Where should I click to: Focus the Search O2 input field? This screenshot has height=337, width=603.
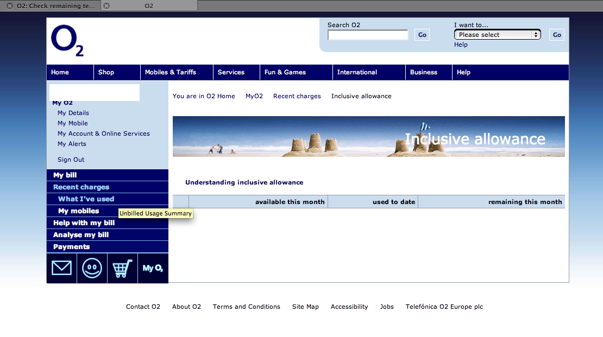368,35
